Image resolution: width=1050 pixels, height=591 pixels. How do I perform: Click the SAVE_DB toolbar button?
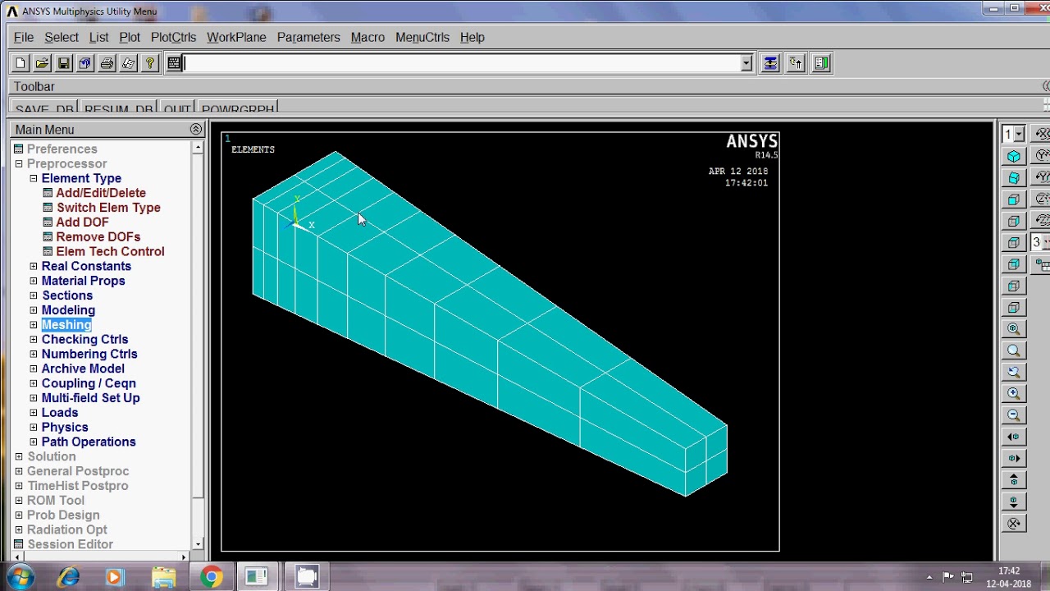[44, 108]
